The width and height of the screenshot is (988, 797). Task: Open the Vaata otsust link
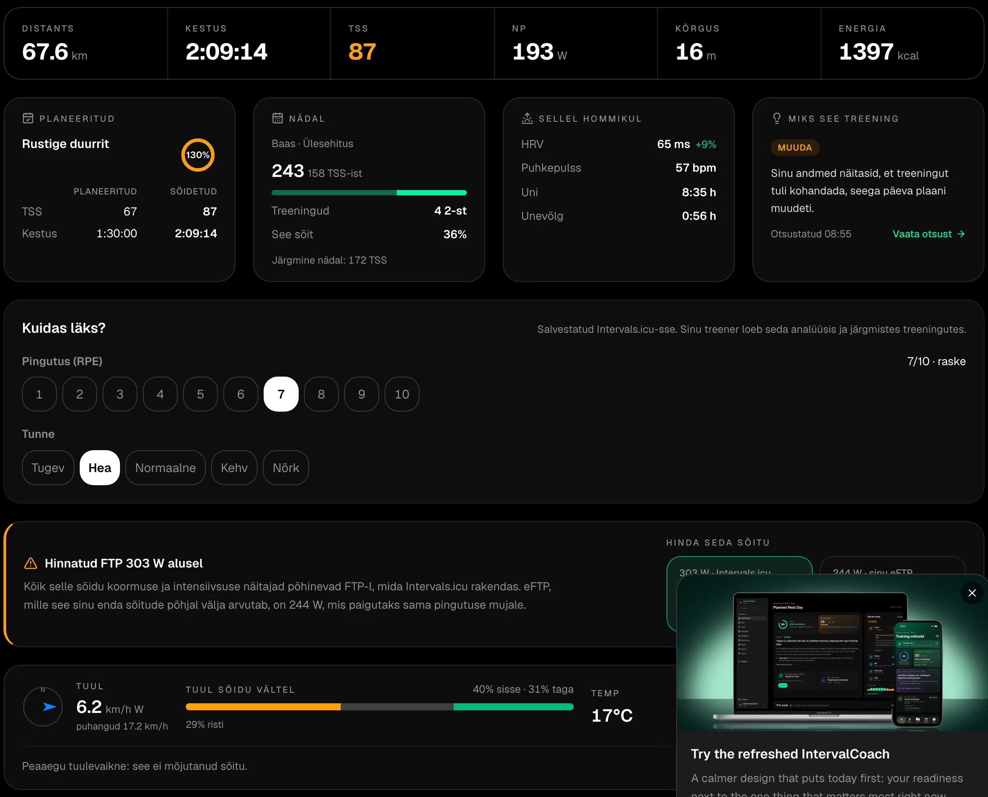[928, 234]
